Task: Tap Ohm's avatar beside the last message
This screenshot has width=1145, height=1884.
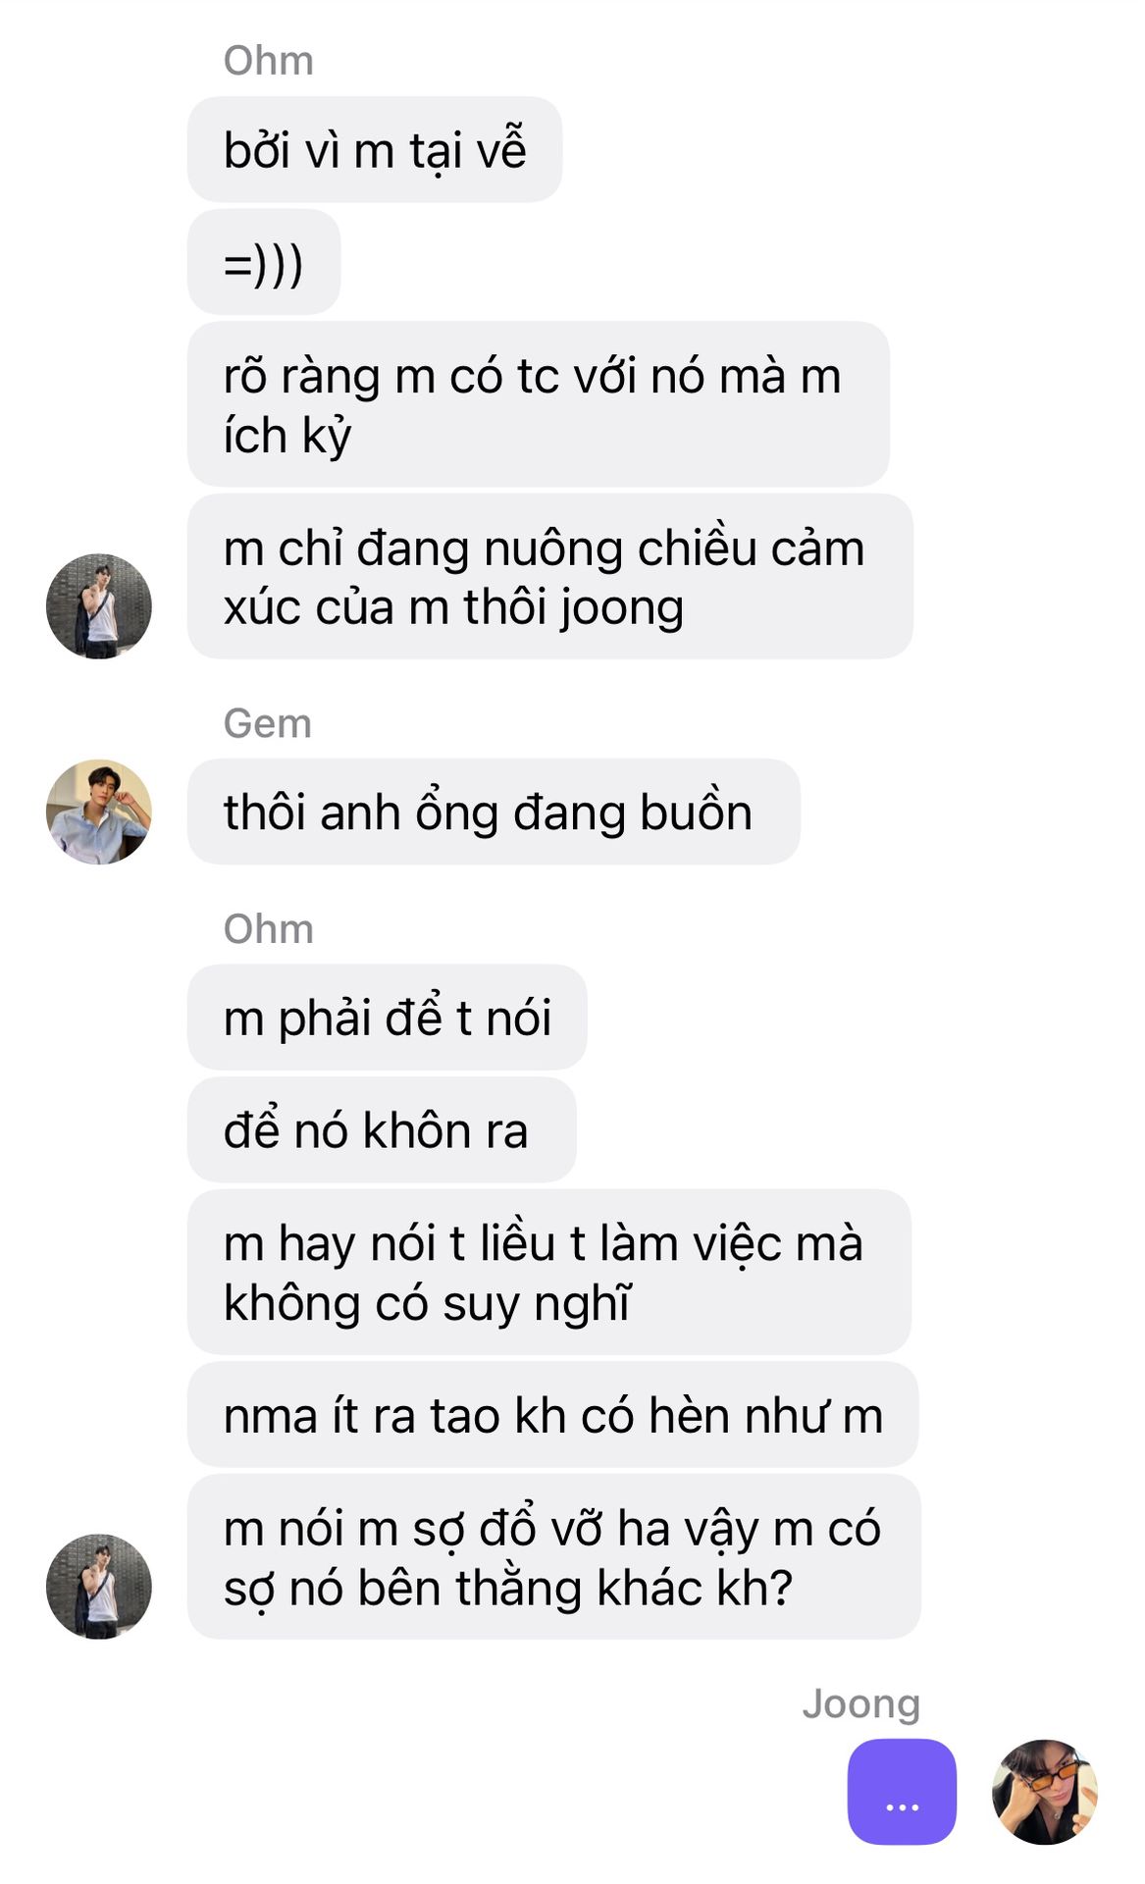Action: click(x=99, y=1586)
